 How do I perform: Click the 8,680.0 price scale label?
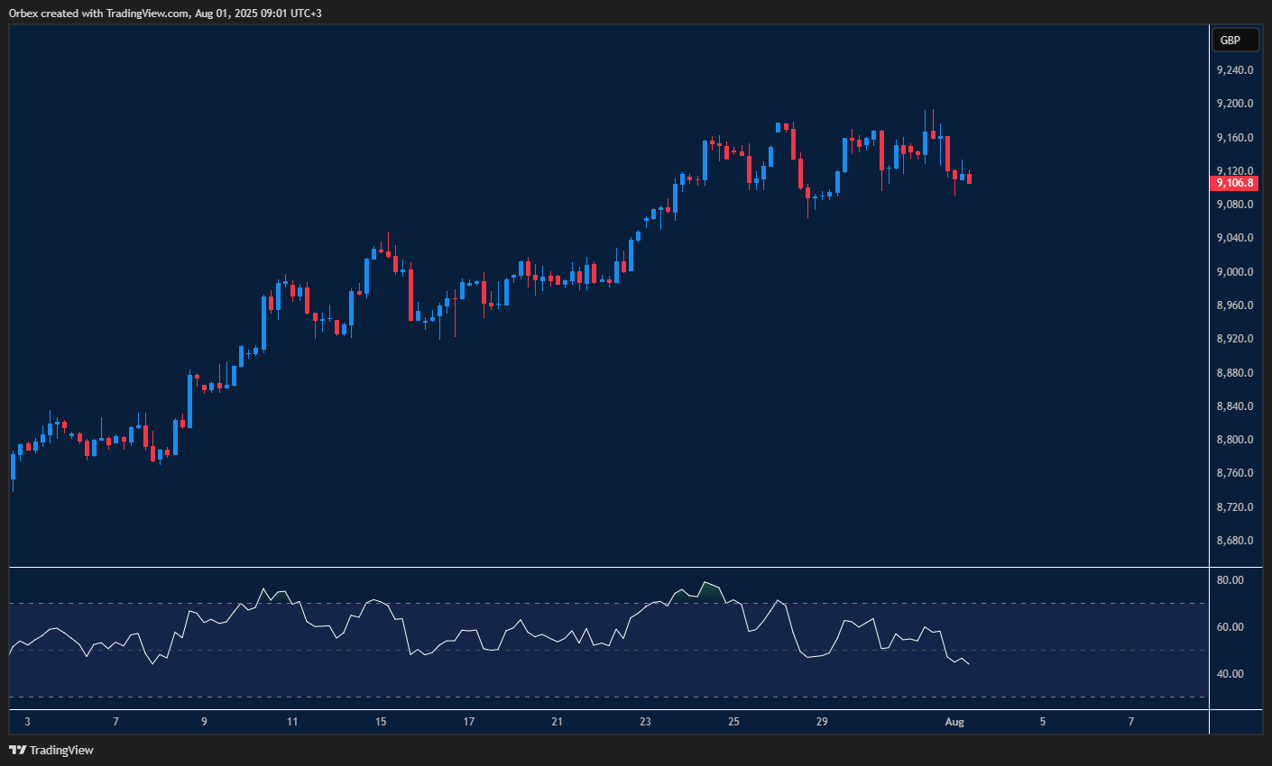tap(1234, 542)
